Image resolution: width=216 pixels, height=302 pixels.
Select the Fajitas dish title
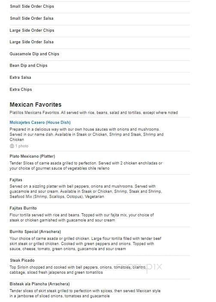[x=16, y=180]
